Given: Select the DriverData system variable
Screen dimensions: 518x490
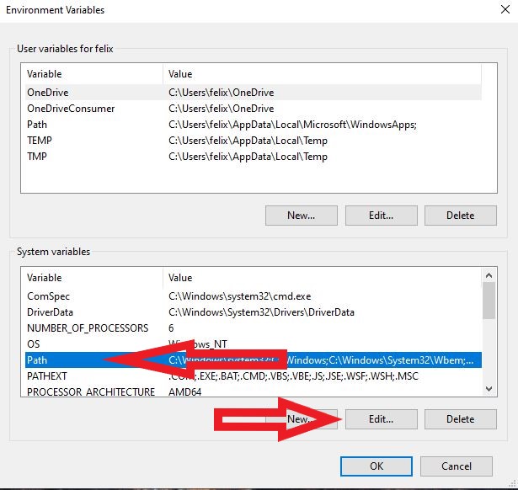Looking at the screenshot, I should click(x=51, y=312).
